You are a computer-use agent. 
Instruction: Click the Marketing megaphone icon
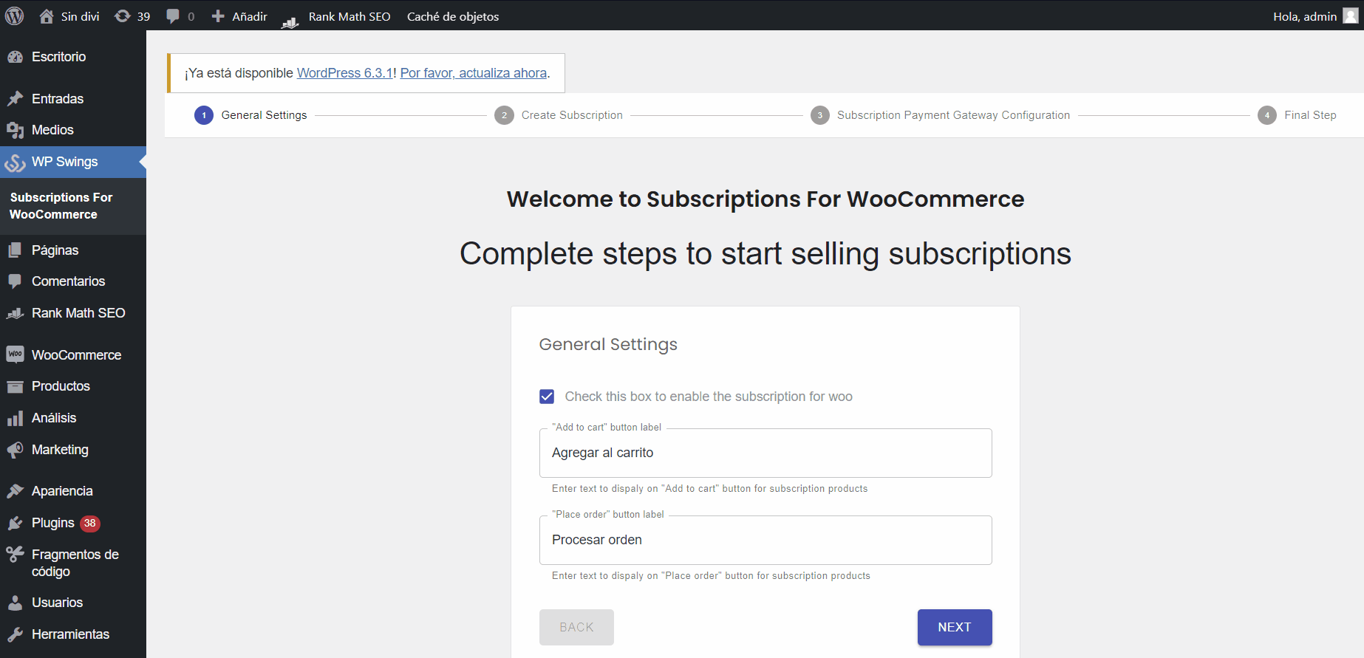(x=15, y=450)
